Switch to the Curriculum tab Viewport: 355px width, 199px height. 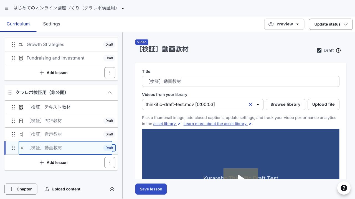(18, 24)
